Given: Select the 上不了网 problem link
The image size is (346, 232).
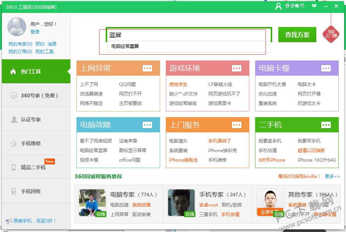Looking at the screenshot, I should pyautogui.click(x=89, y=84).
